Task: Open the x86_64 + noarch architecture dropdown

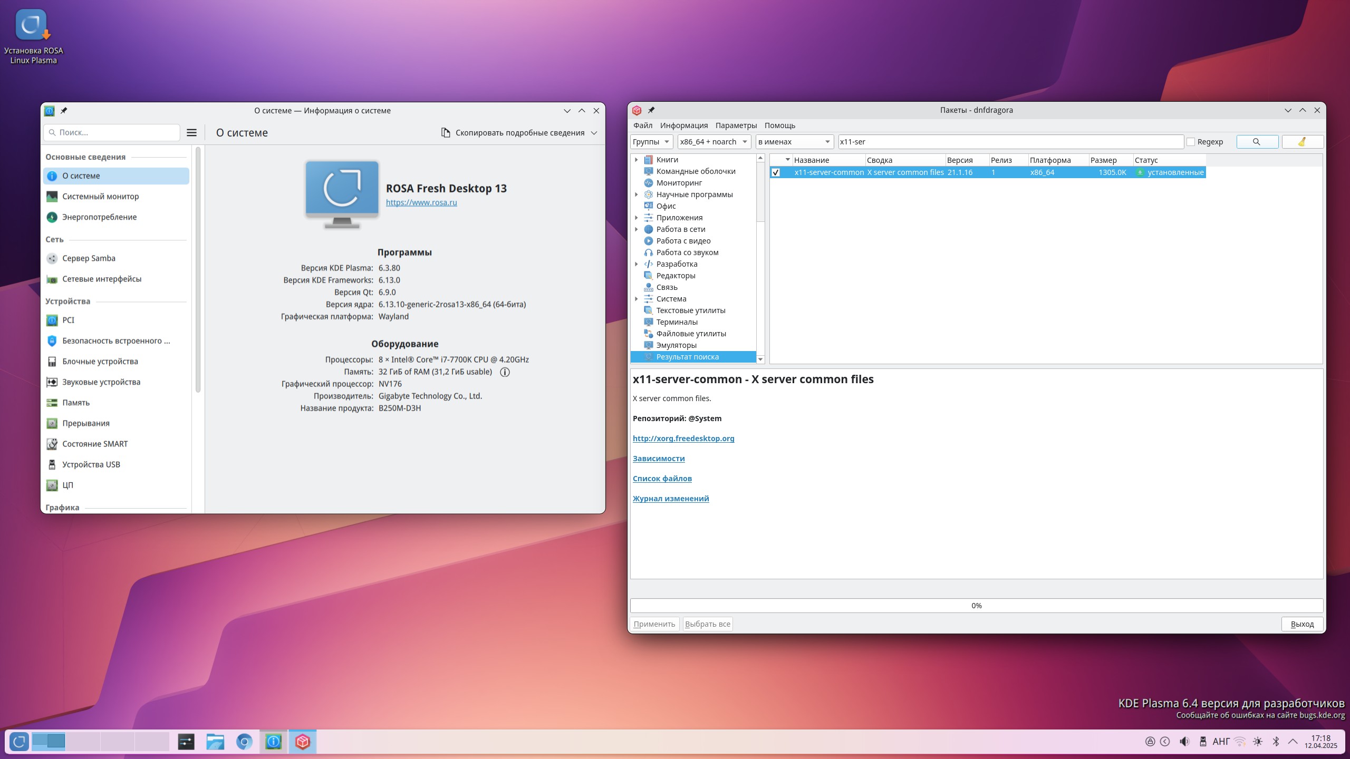Action: click(x=713, y=142)
